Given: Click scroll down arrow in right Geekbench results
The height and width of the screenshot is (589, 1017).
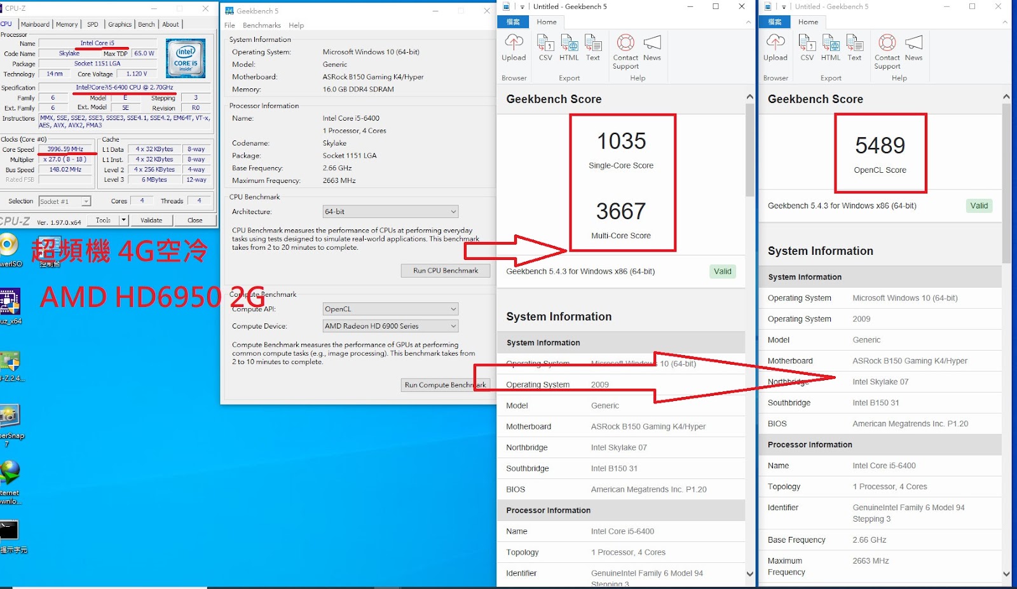Looking at the screenshot, I should pos(1006,574).
